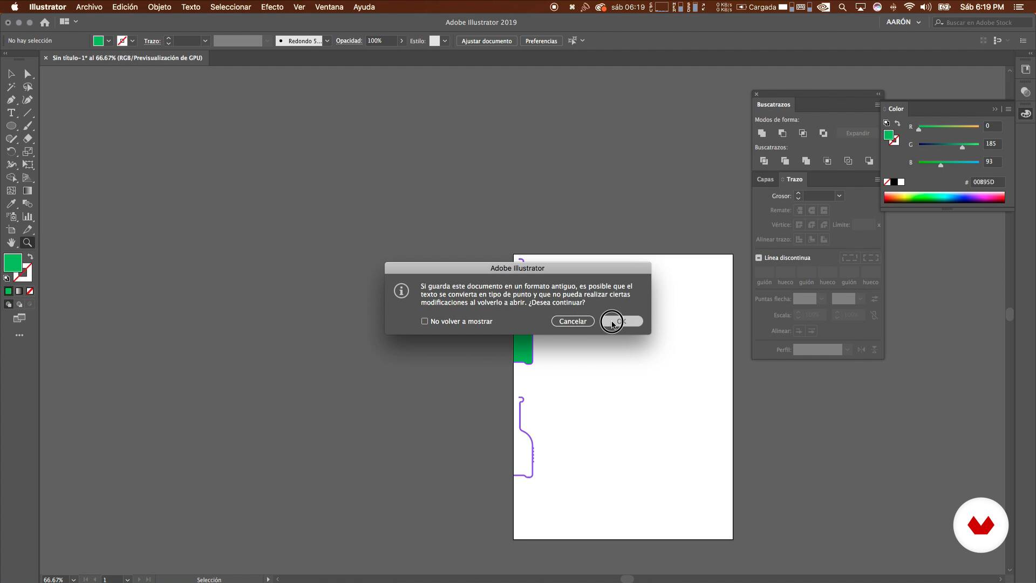Select the Ellipse tool
Image resolution: width=1036 pixels, height=583 pixels.
(11, 126)
